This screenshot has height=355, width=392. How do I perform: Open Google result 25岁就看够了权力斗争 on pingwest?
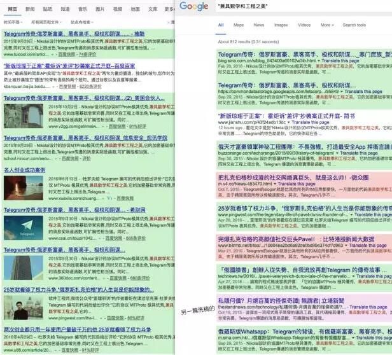[305, 209]
